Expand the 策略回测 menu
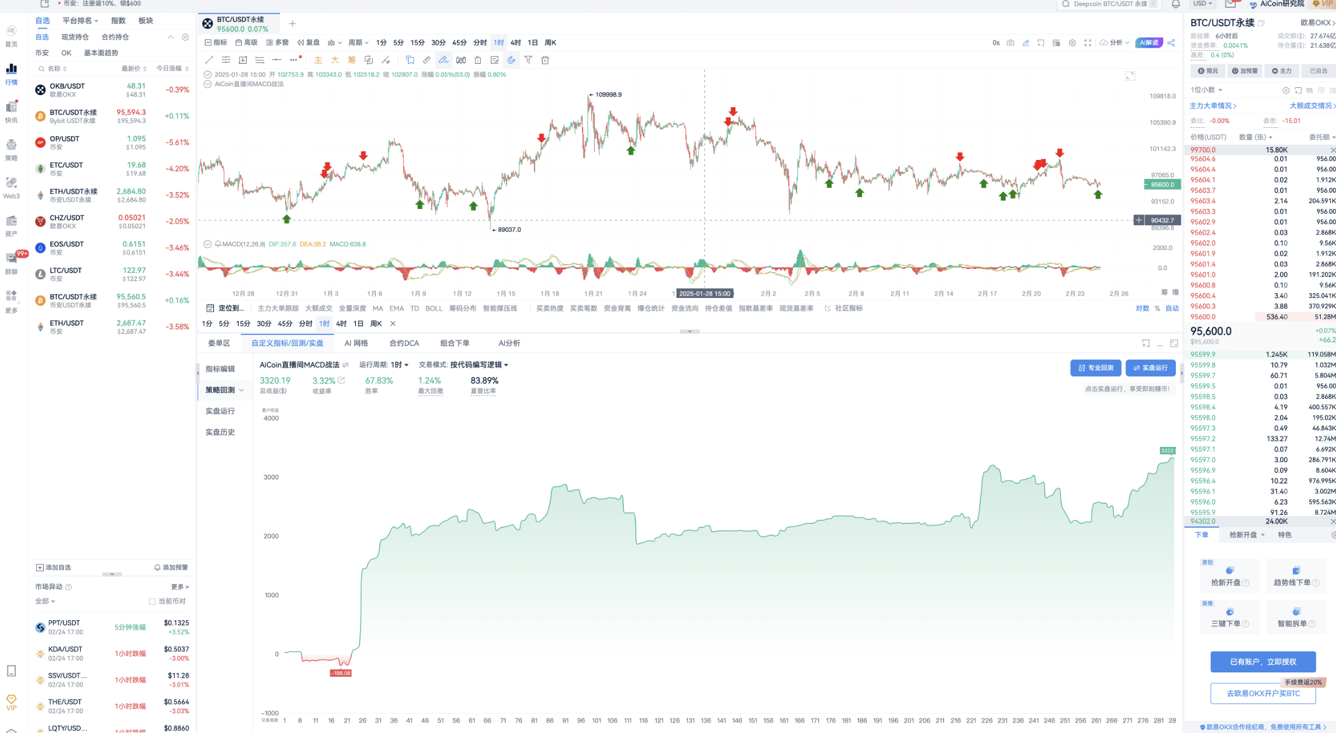Image resolution: width=1336 pixels, height=733 pixels. click(x=224, y=390)
